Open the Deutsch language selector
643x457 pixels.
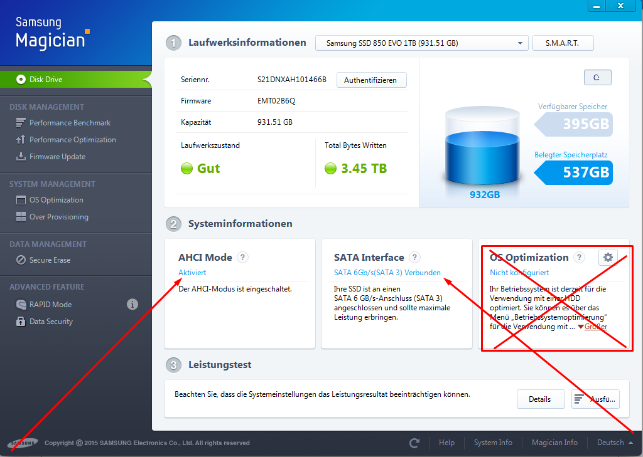point(615,443)
